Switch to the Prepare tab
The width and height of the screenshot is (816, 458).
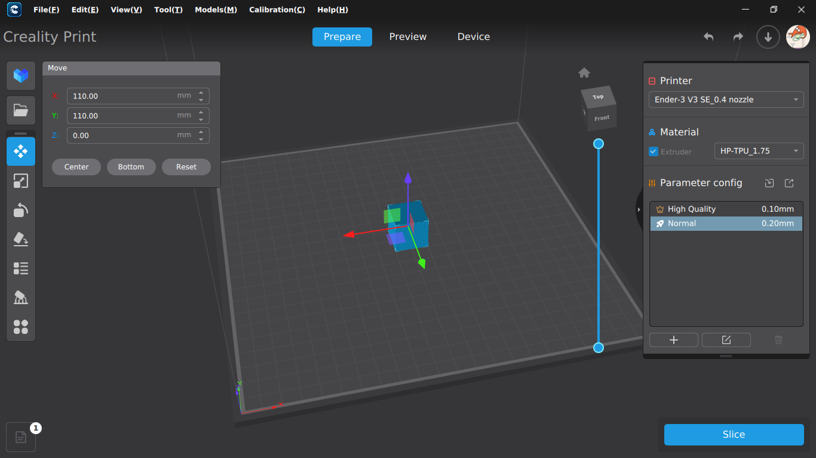click(x=342, y=37)
